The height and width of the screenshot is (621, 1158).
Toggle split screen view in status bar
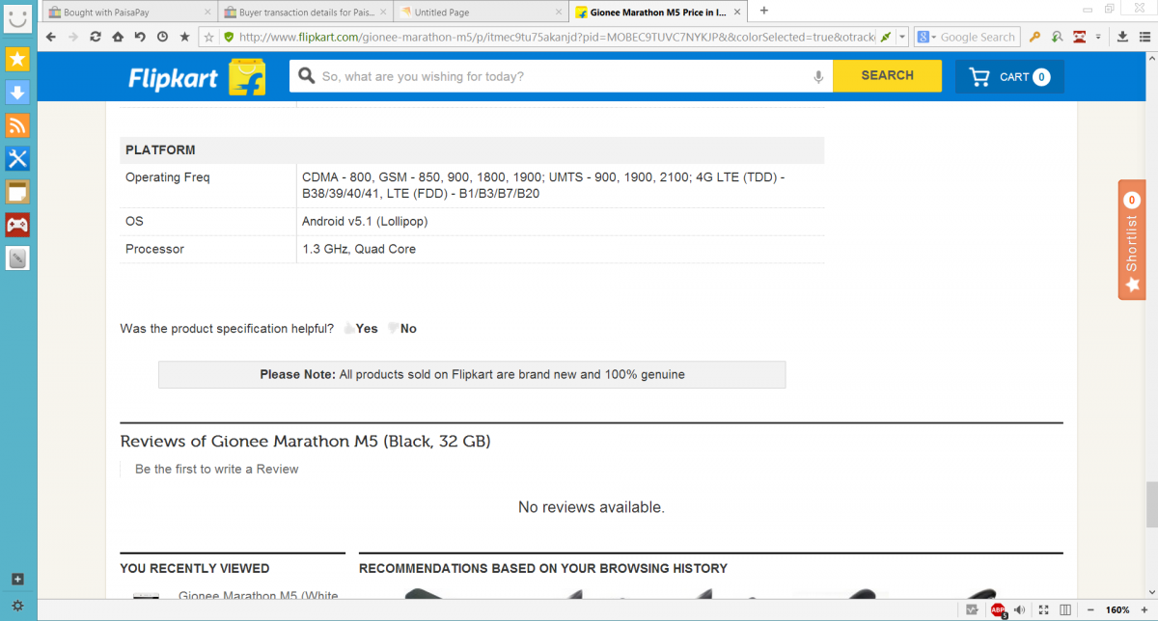(1064, 609)
